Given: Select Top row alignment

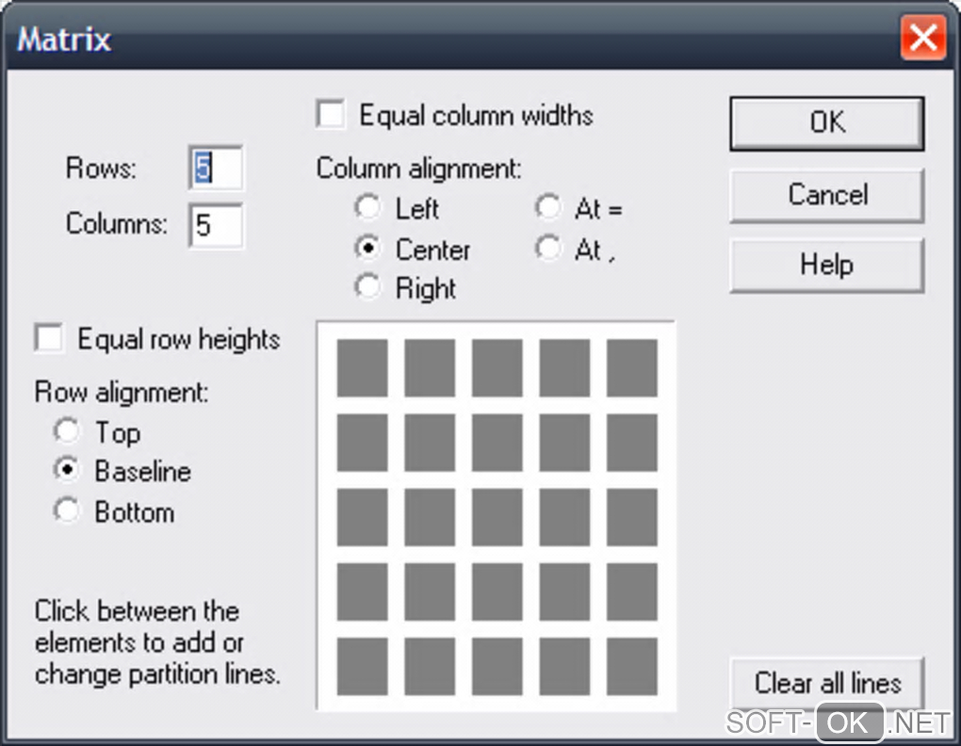Looking at the screenshot, I should point(67,431).
